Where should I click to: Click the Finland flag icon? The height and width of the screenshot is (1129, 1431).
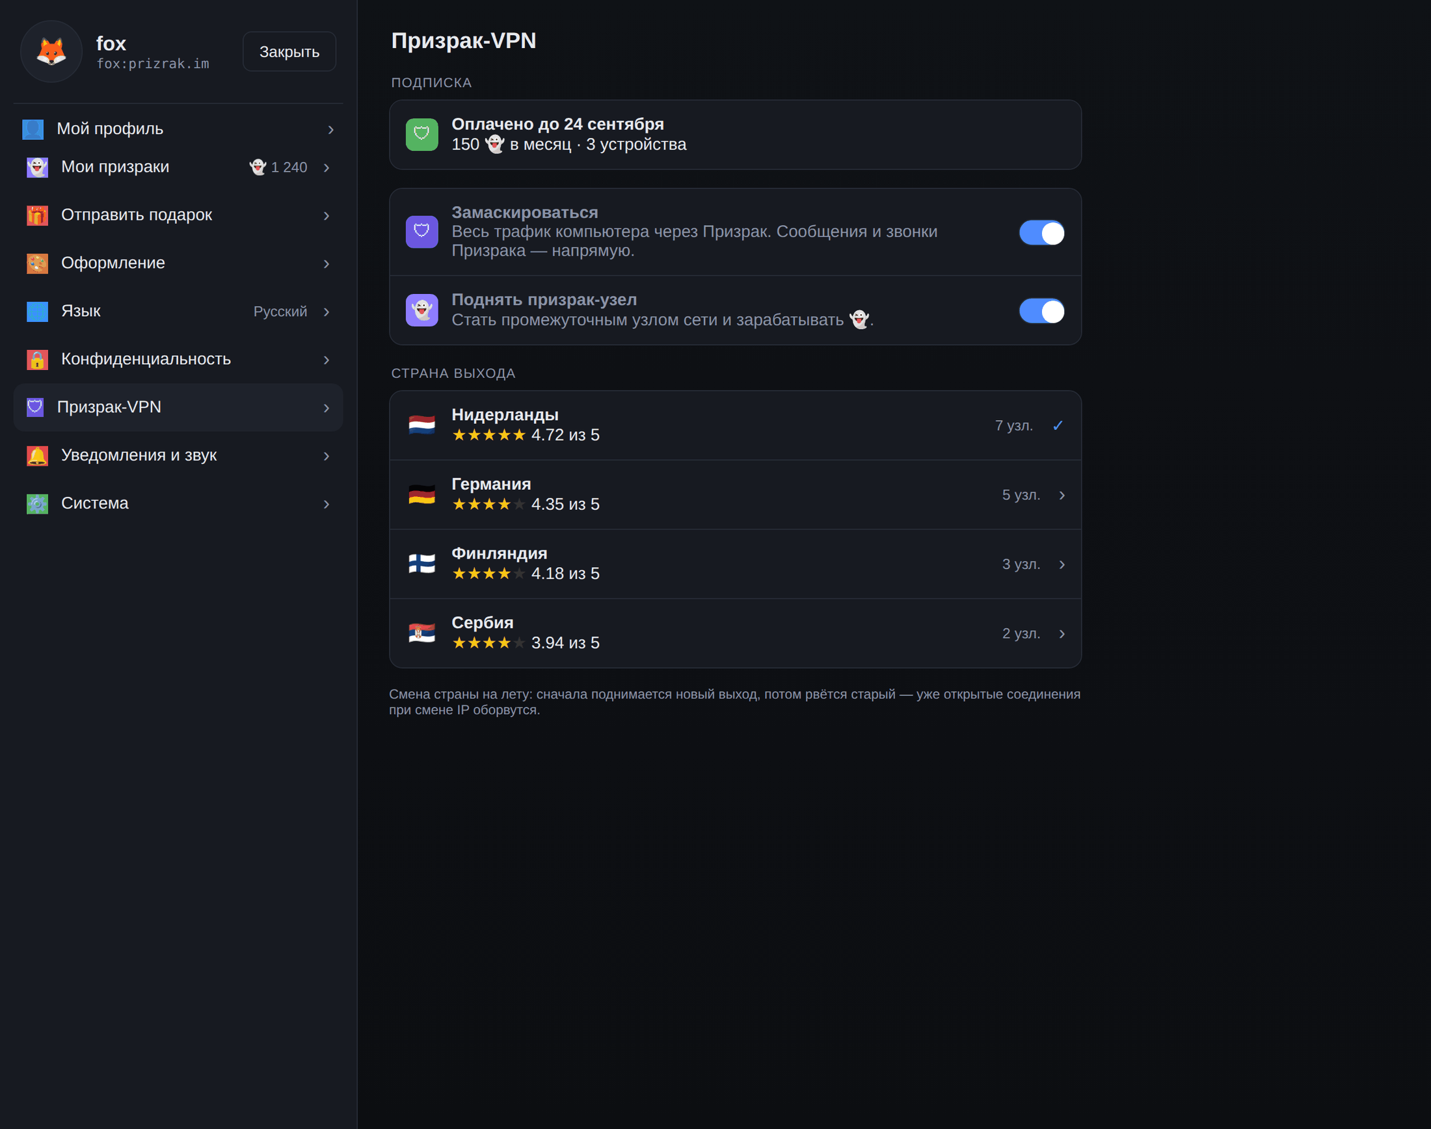pos(421,564)
